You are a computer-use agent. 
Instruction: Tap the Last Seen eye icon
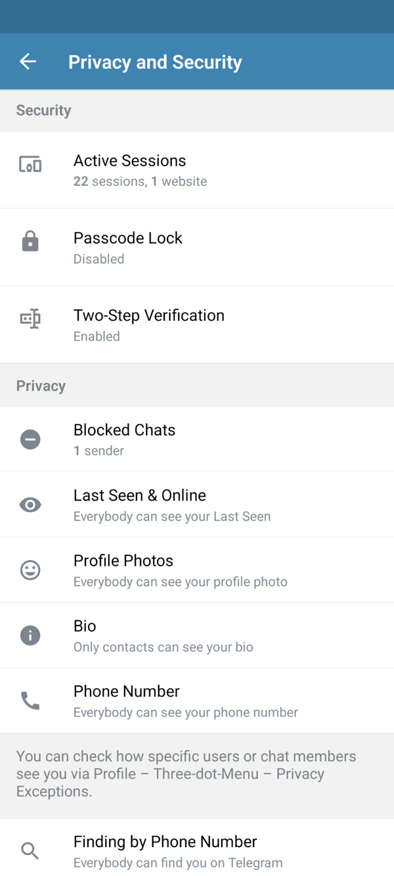(x=30, y=504)
